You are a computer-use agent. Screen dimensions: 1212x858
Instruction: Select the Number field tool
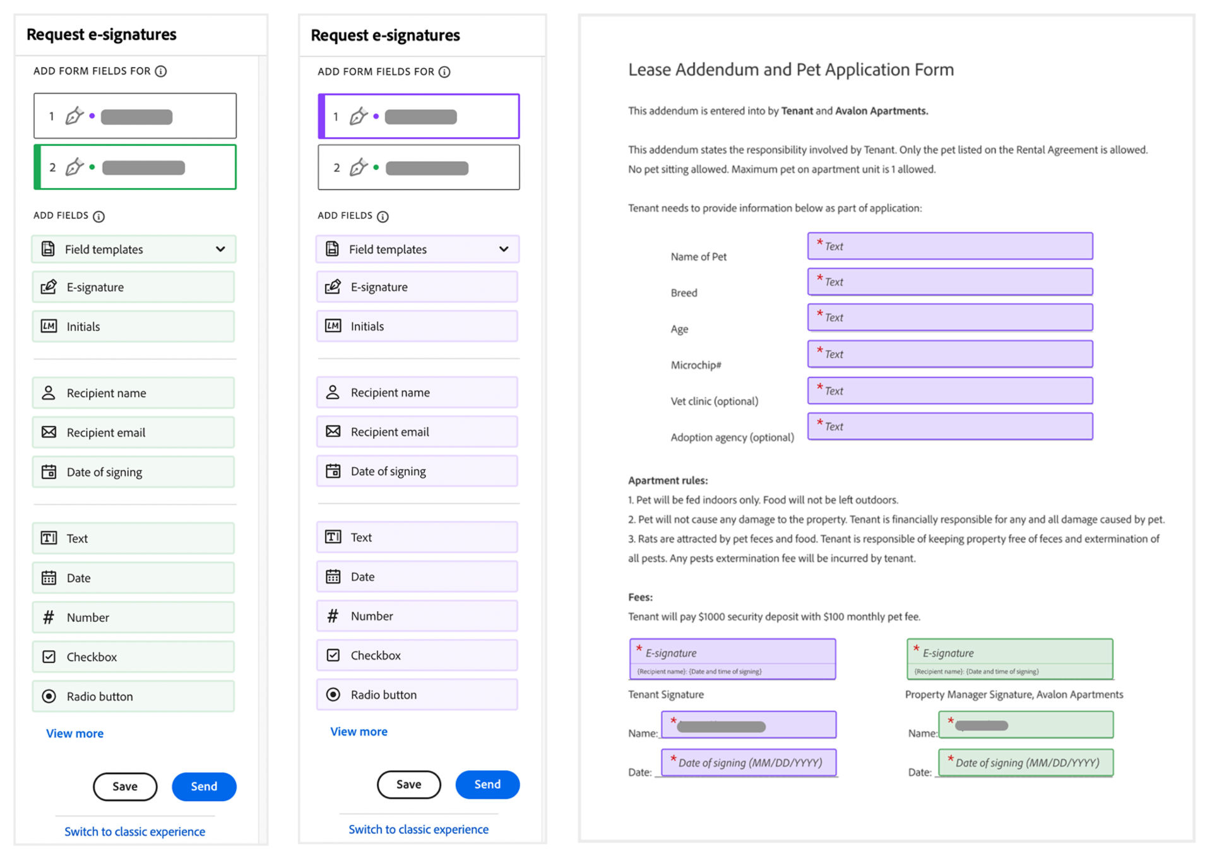point(133,617)
